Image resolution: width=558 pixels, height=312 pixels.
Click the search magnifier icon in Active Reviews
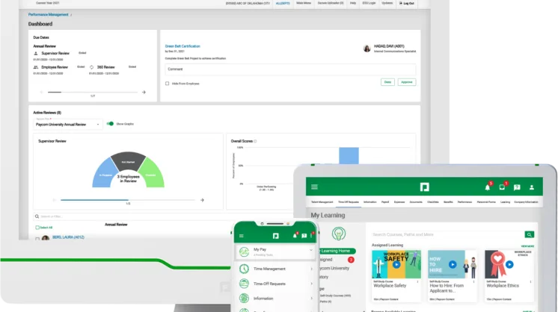37,216
